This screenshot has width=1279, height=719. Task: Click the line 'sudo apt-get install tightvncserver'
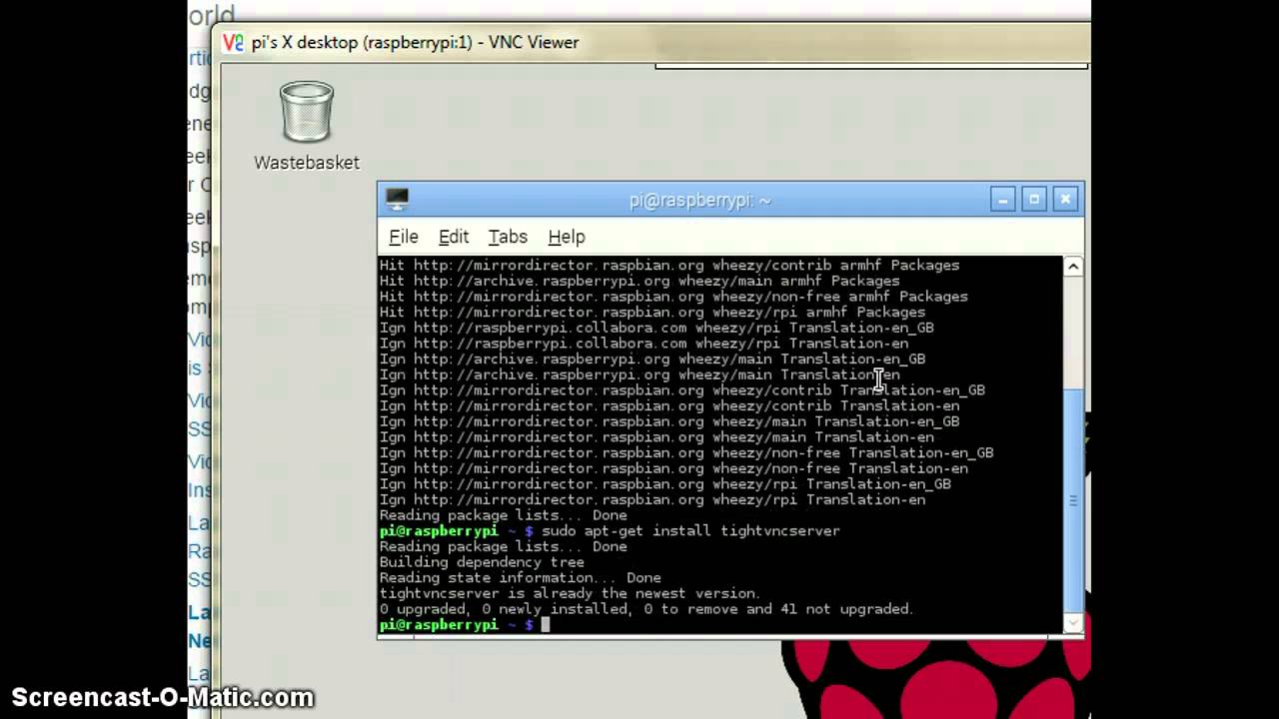tap(690, 530)
